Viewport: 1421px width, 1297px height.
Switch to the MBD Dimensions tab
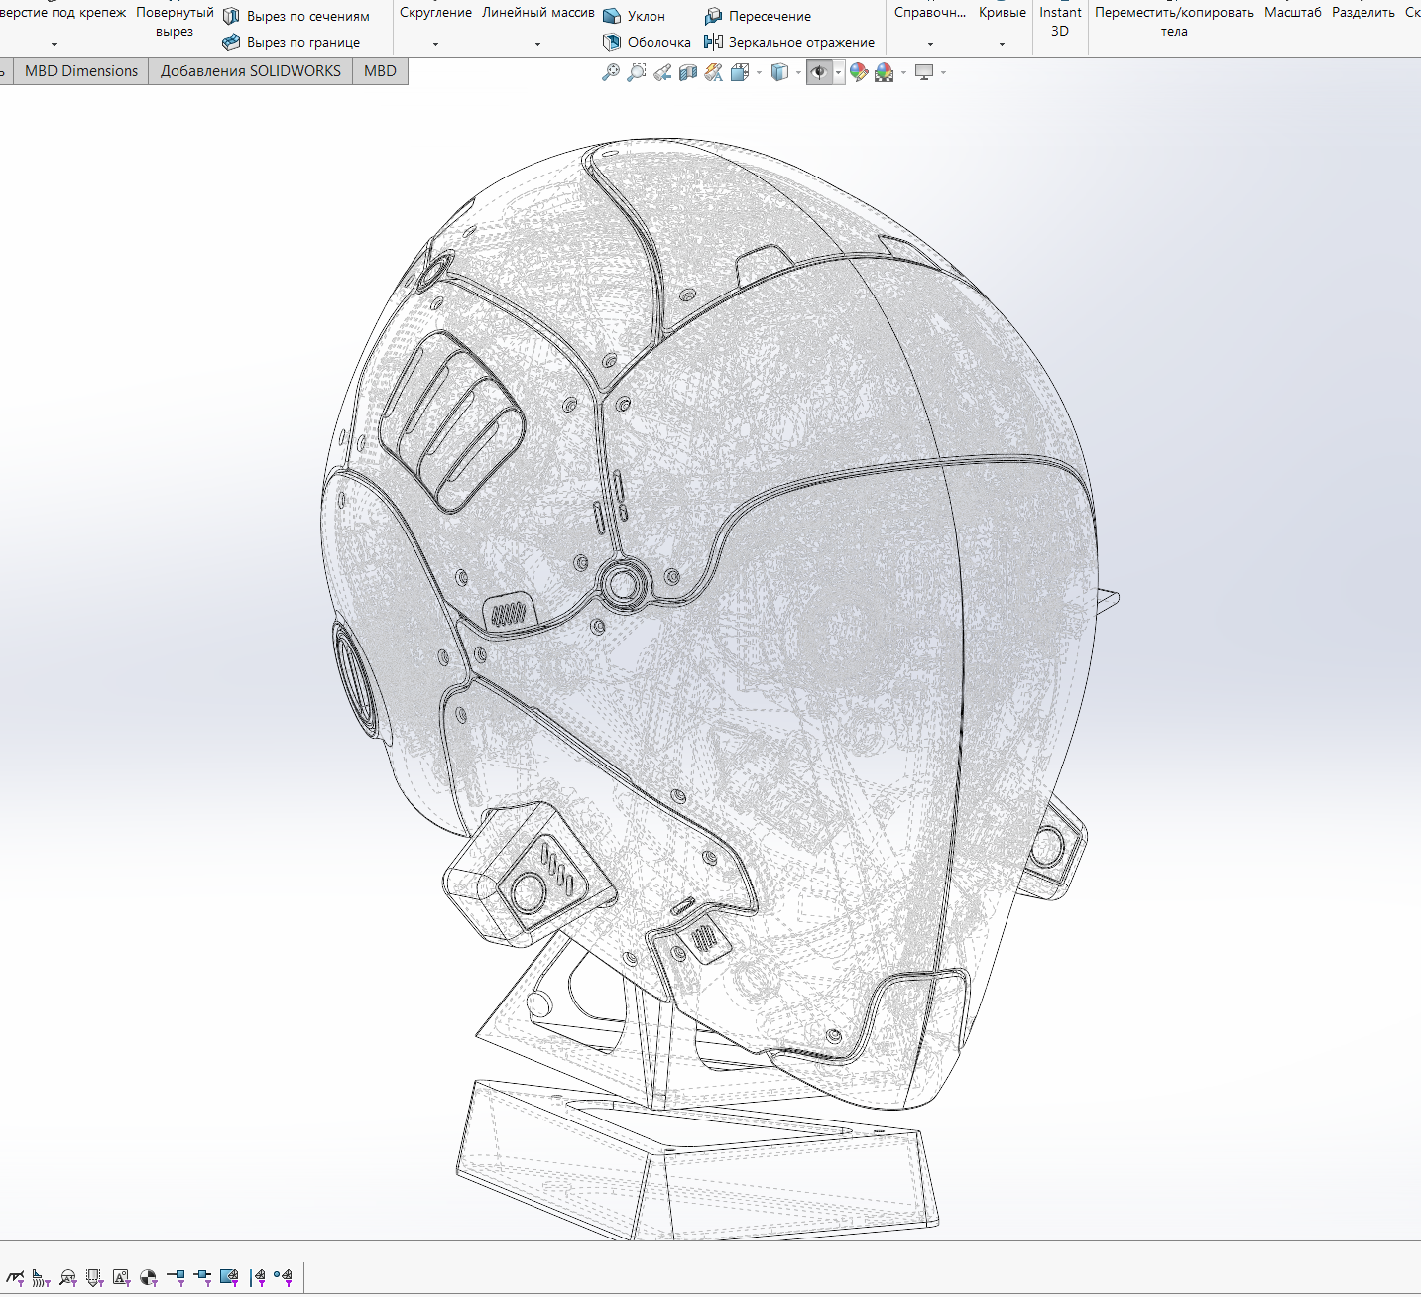coord(81,71)
